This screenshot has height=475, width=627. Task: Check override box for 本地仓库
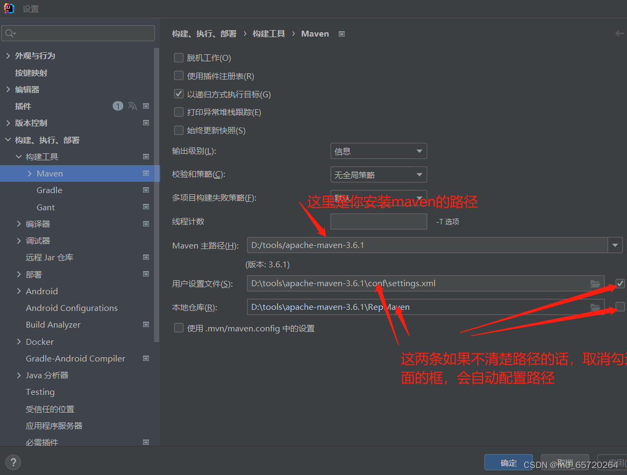620,307
